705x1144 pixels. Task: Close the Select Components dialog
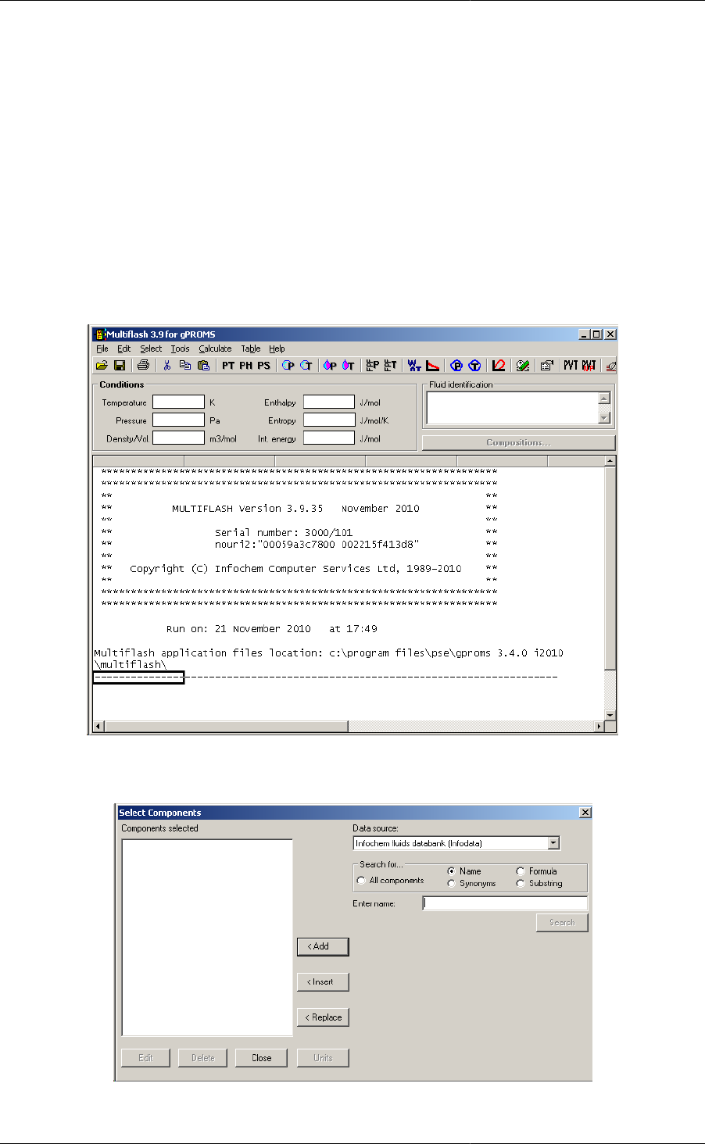click(585, 813)
